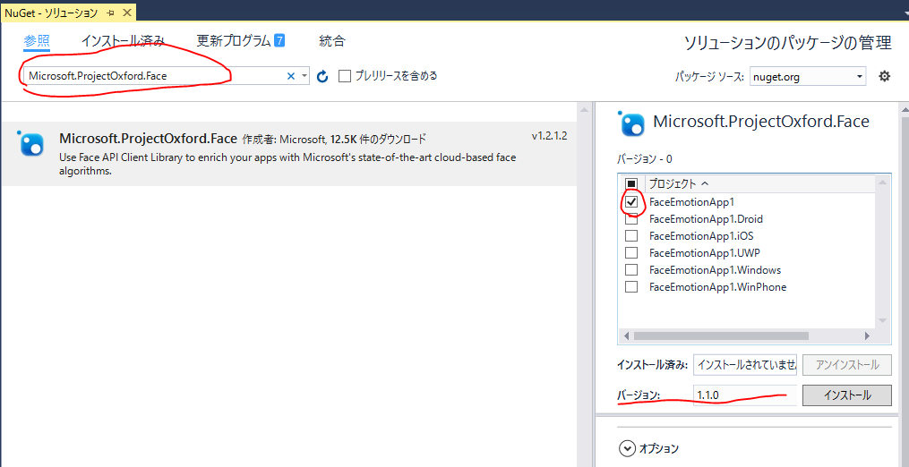Click the project list scroll left arrow
The image size is (909, 467).
click(626, 335)
